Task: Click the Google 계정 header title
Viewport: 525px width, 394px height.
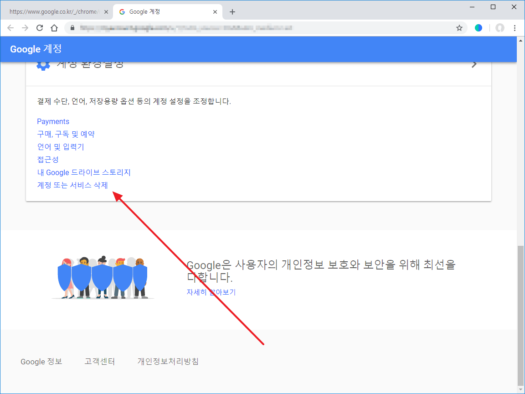Action: pyautogui.click(x=36, y=49)
